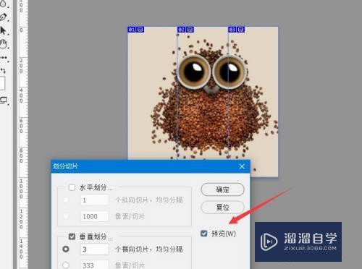The image size is (362, 269).
Task: Click the 像素/切片 label beside 1000
Action: pyautogui.click(x=130, y=216)
